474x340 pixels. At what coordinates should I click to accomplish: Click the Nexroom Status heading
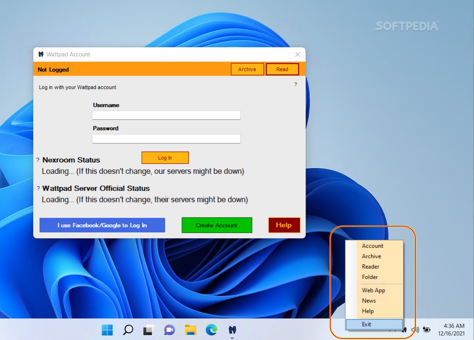(71, 160)
